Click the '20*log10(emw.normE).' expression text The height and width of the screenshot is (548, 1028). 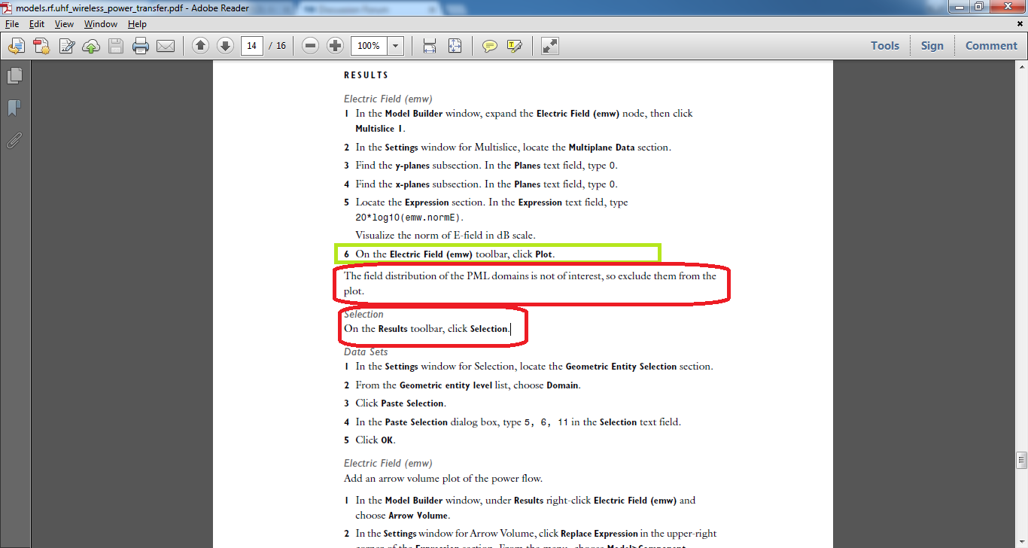click(x=410, y=218)
